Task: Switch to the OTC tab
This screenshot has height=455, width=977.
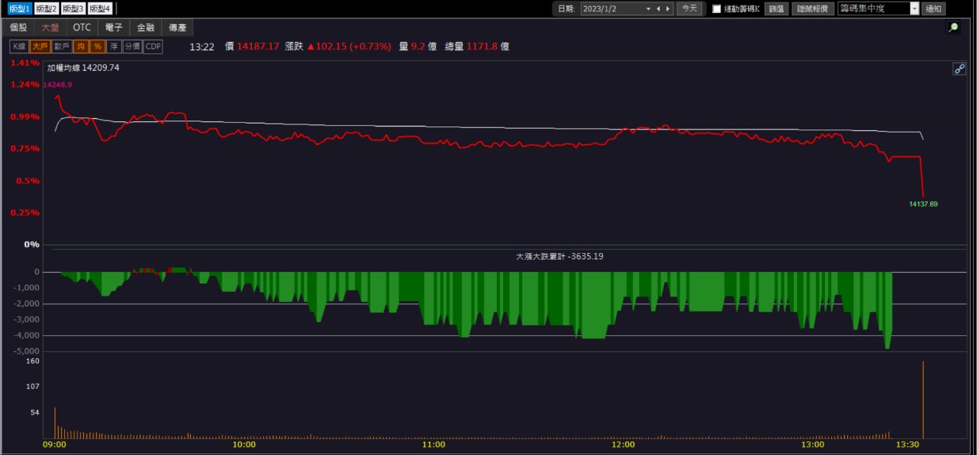Action: click(82, 27)
